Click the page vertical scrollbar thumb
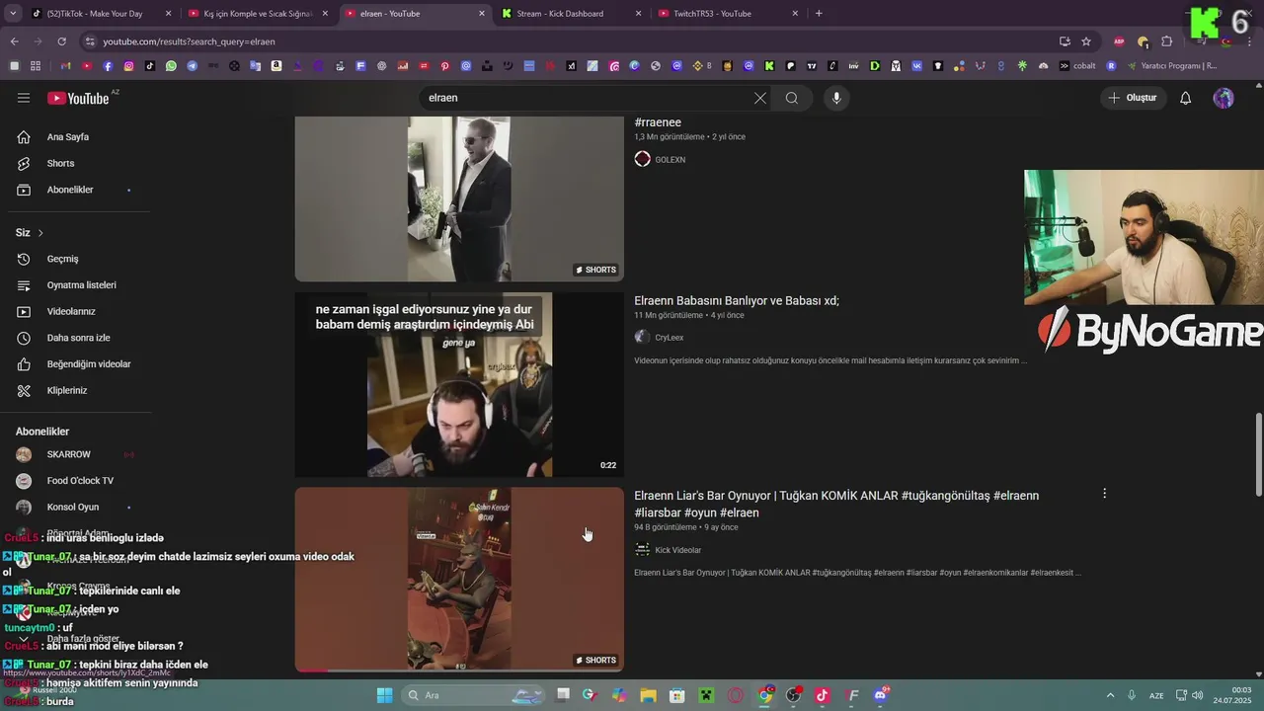Image resolution: width=1264 pixels, height=711 pixels. [1258, 454]
